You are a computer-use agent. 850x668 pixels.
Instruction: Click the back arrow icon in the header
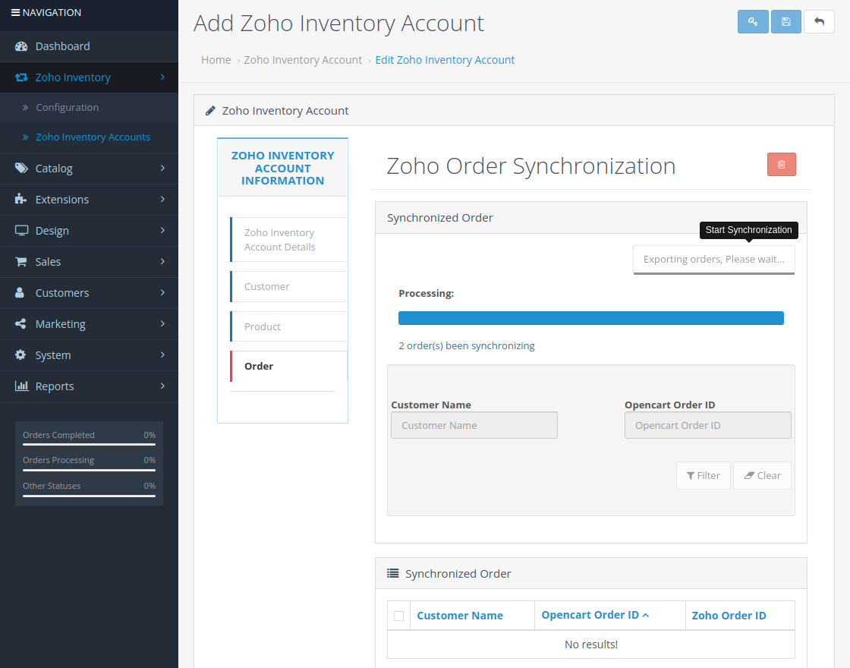(819, 21)
